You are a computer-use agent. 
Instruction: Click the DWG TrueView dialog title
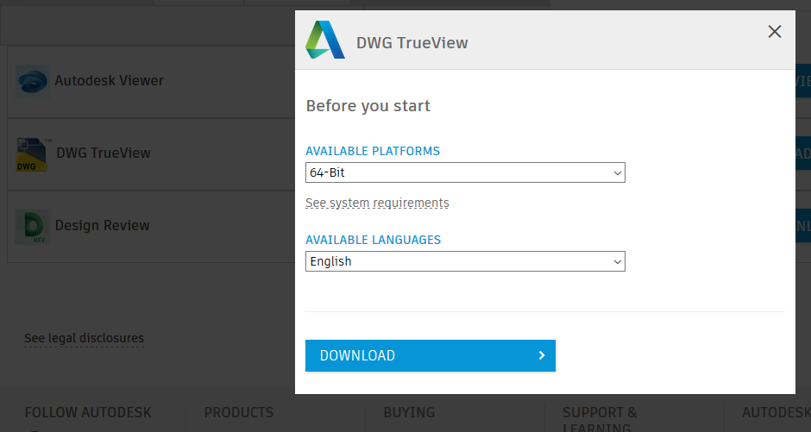point(412,42)
